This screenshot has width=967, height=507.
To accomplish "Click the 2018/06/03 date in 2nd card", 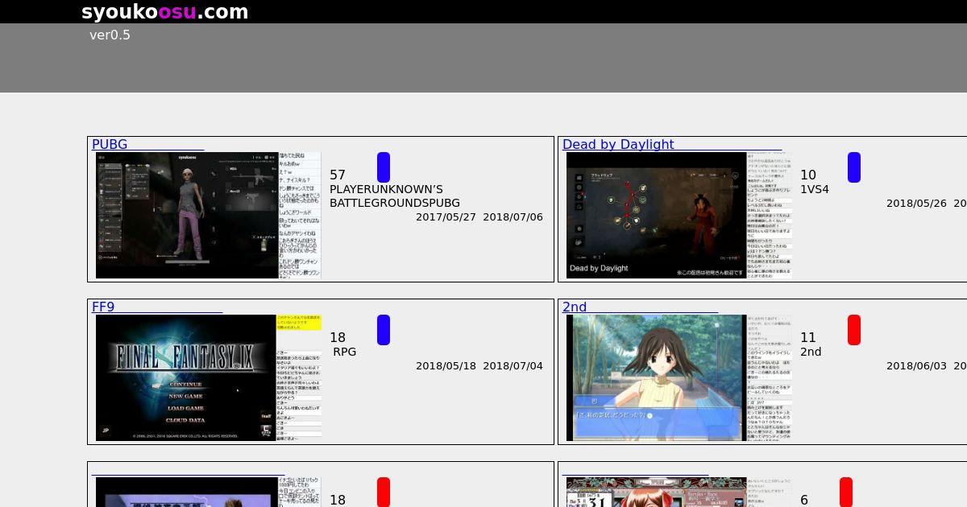I will tap(916, 366).
